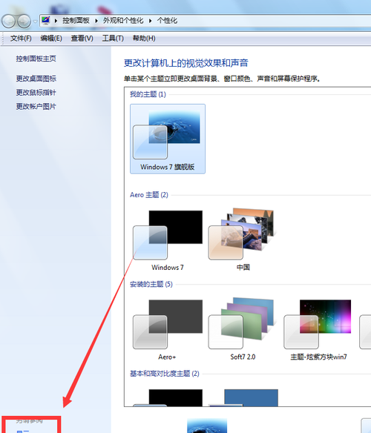Viewport: 371px width, 433px height.
Task: Click 外观和个性化 breadcrumb in address bar
Action: [x=123, y=21]
